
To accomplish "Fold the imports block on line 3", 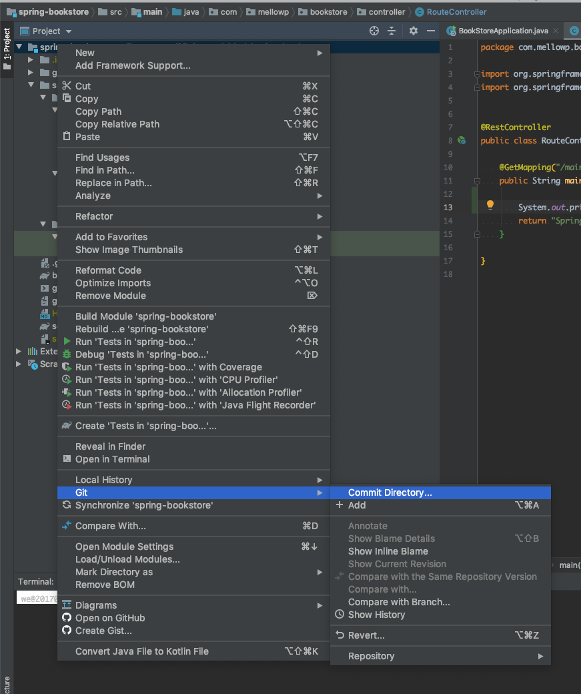I will [477, 74].
